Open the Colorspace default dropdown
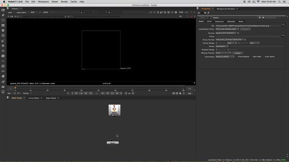This screenshot has height=162, width=289. click(225, 57)
